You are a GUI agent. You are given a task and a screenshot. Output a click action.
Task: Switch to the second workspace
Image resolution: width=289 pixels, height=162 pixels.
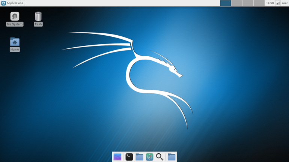click(237, 3)
